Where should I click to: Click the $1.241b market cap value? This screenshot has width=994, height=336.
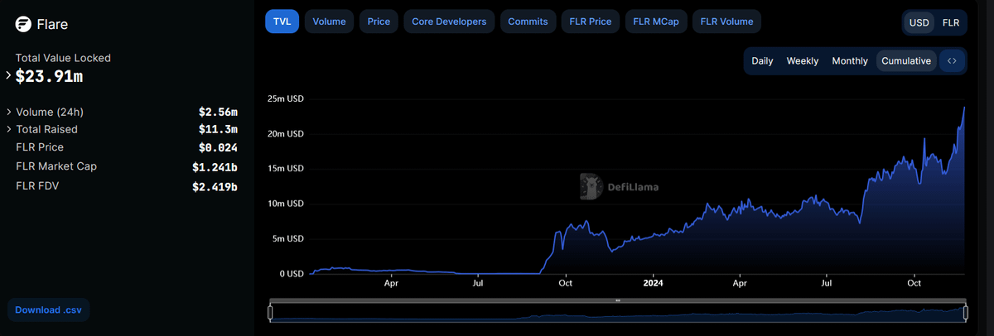tap(215, 166)
